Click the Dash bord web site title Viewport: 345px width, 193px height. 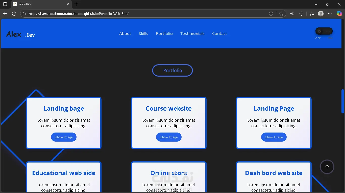point(274,173)
